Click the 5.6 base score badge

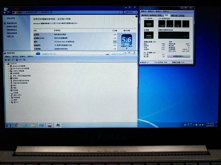tap(127, 40)
